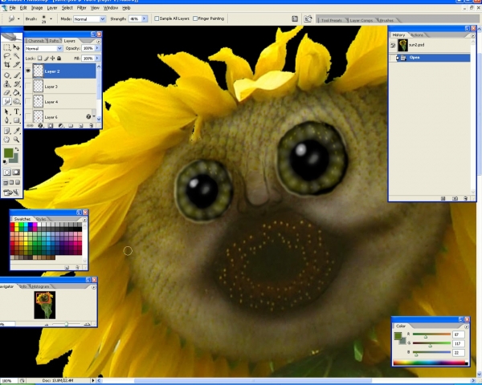Image resolution: width=482 pixels, height=385 pixels.
Task: Select the Clone Stamp tool
Action: coord(6,83)
